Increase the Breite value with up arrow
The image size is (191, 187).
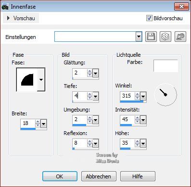(38, 122)
